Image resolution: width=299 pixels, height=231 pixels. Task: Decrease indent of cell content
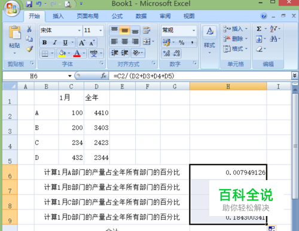click(x=114, y=53)
